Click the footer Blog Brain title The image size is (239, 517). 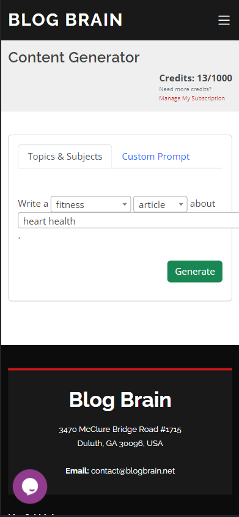[120, 400]
